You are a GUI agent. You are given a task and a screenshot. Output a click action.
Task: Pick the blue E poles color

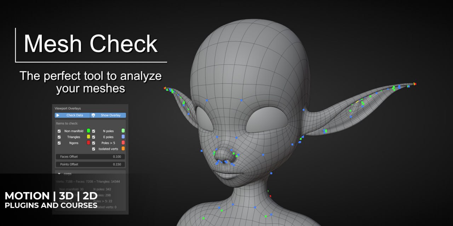coord(123,137)
